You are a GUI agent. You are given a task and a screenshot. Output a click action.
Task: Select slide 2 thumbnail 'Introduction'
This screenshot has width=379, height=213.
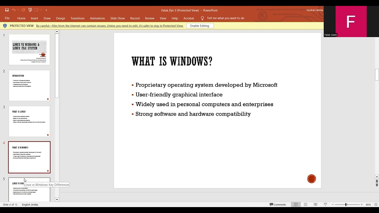tap(29, 85)
